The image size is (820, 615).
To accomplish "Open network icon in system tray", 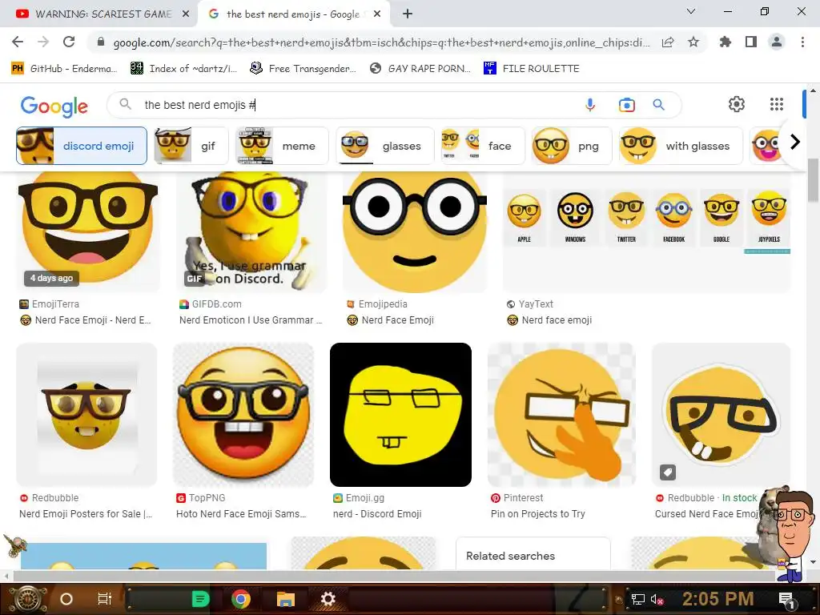I will (638, 599).
